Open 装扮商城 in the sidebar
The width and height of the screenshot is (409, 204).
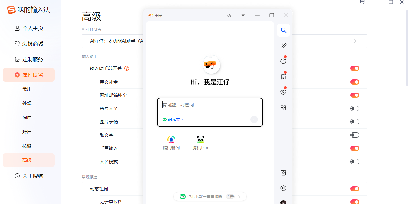pos(29,44)
